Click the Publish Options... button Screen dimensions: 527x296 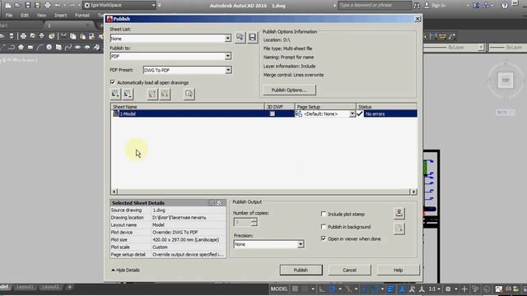pos(289,90)
